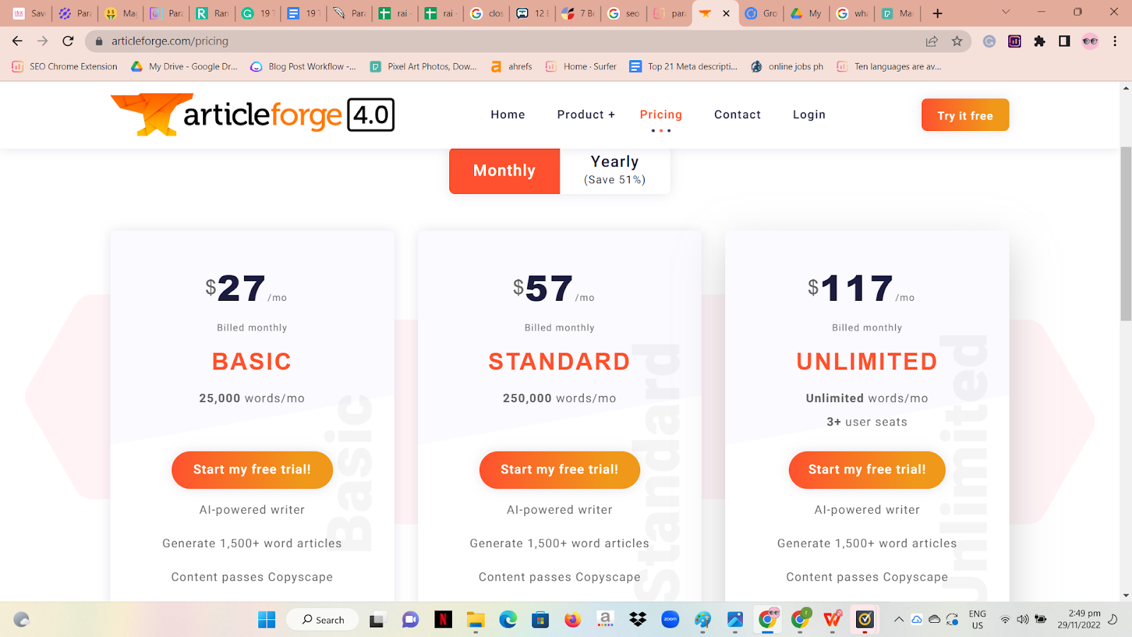Open the volume control in system tray
Screen dimensions: 1132x637
[1022, 619]
